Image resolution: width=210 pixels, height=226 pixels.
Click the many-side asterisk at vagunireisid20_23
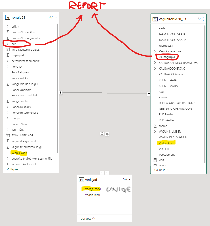click(x=149, y=94)
